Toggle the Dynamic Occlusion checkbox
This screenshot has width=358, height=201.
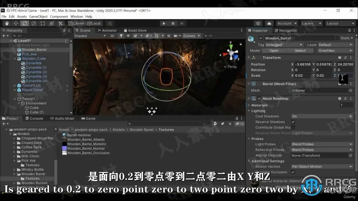(x=293, y=172)
